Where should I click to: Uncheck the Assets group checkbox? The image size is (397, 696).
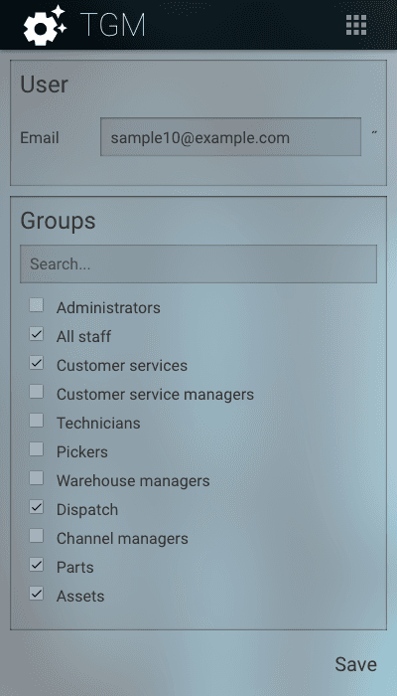point(37,594)
